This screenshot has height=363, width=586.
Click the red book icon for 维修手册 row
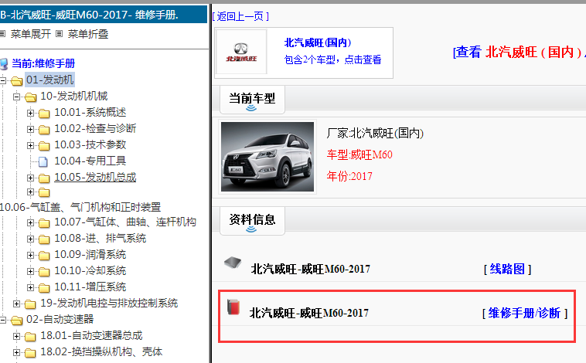coord(233,307)
